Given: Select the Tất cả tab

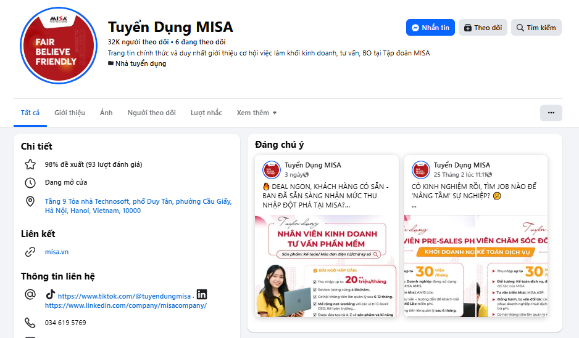Looking at the screenshot, I should [30, 113].
